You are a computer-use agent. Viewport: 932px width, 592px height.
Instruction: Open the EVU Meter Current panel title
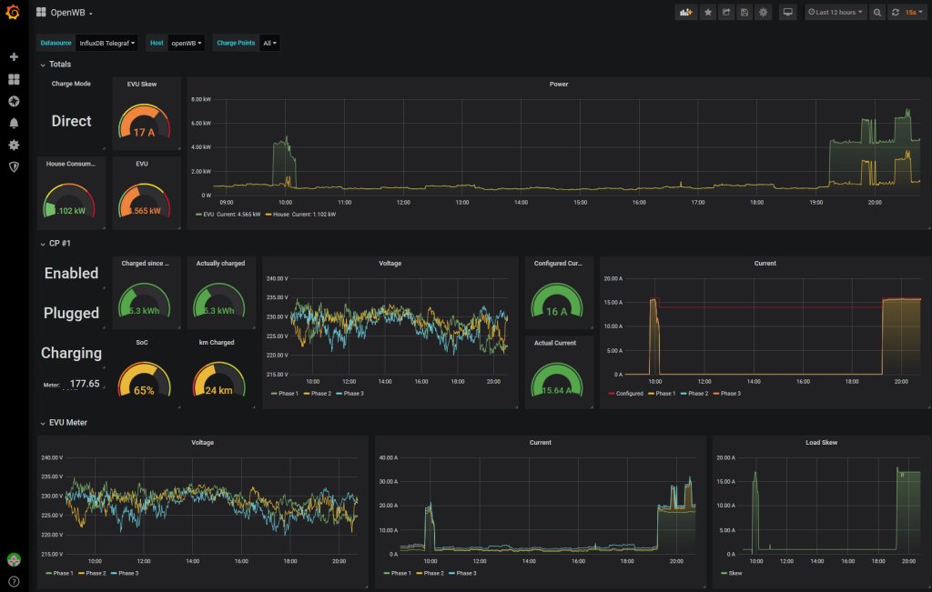pyautogui.click(x=541, y=443)
